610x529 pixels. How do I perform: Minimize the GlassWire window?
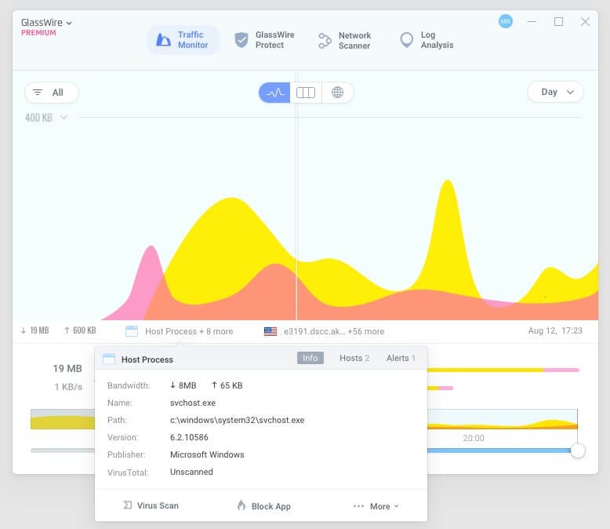pos(532,21)
